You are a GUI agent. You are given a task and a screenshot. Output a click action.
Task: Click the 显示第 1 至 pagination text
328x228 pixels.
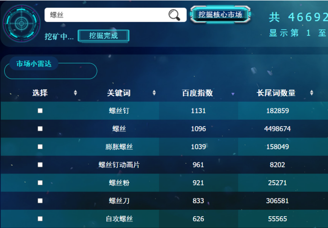298,33
